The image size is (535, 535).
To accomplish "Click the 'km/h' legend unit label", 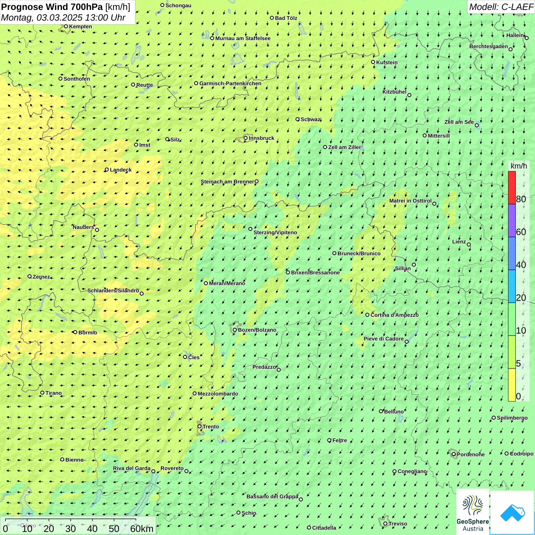I will coord(519,166).
